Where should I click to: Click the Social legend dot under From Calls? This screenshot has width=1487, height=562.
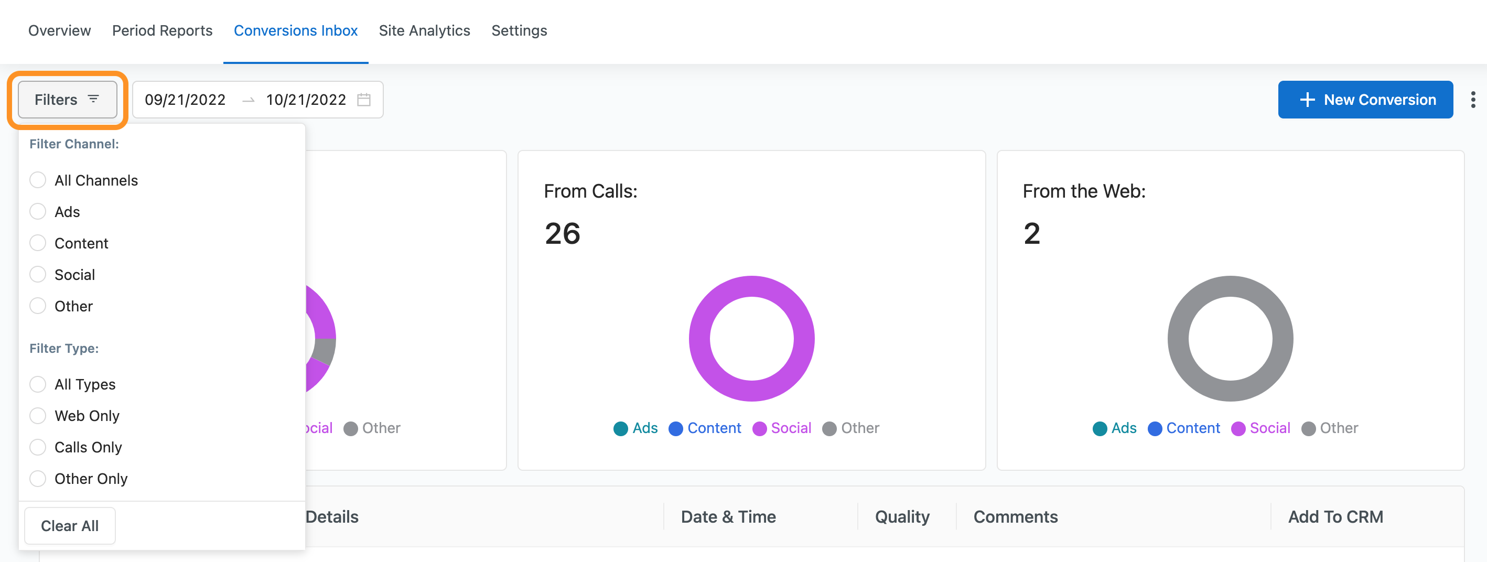pos(760,429)
